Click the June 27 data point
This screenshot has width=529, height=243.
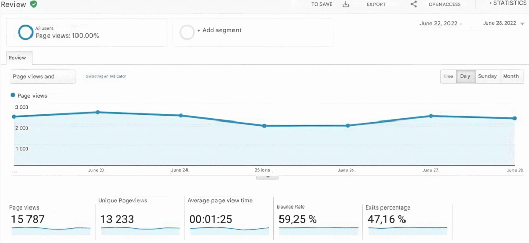click(431, 116)
